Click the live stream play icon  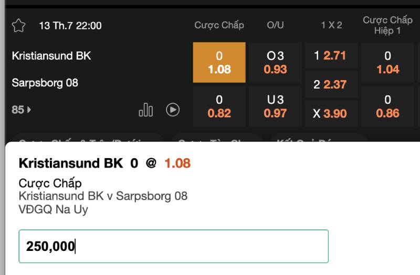click(173, 109)
